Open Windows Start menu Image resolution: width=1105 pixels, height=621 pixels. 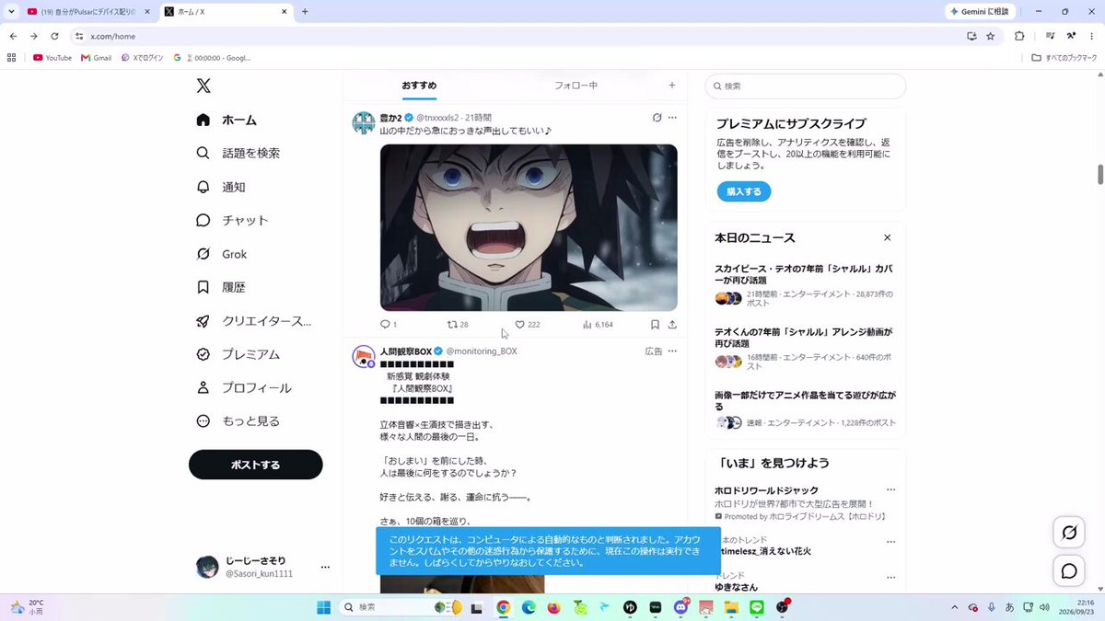[324, 607]
